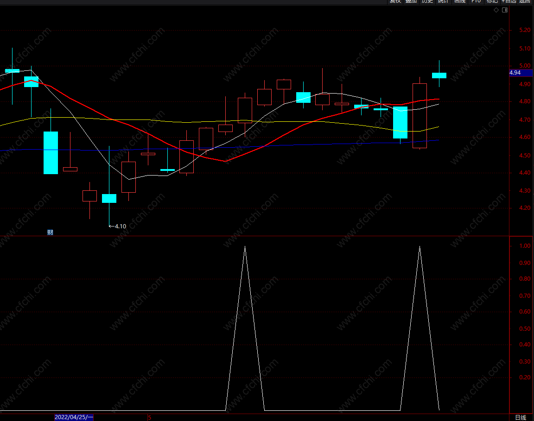This screenshot has width=534, height=421.
Task: Select the 画线 drawing tool button
Action: coord(460,2)
